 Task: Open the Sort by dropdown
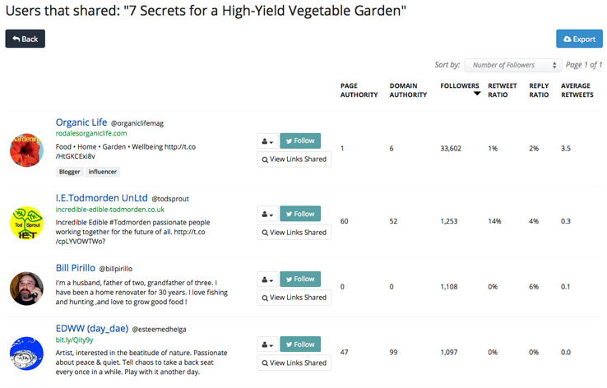pos(512,65)
